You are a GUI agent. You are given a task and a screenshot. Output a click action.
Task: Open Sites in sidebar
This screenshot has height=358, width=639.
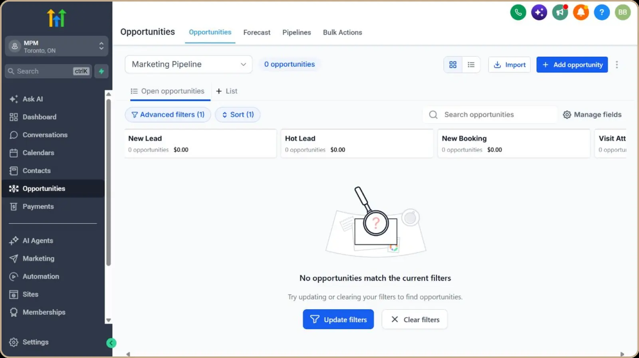click(x=53, y=295)
